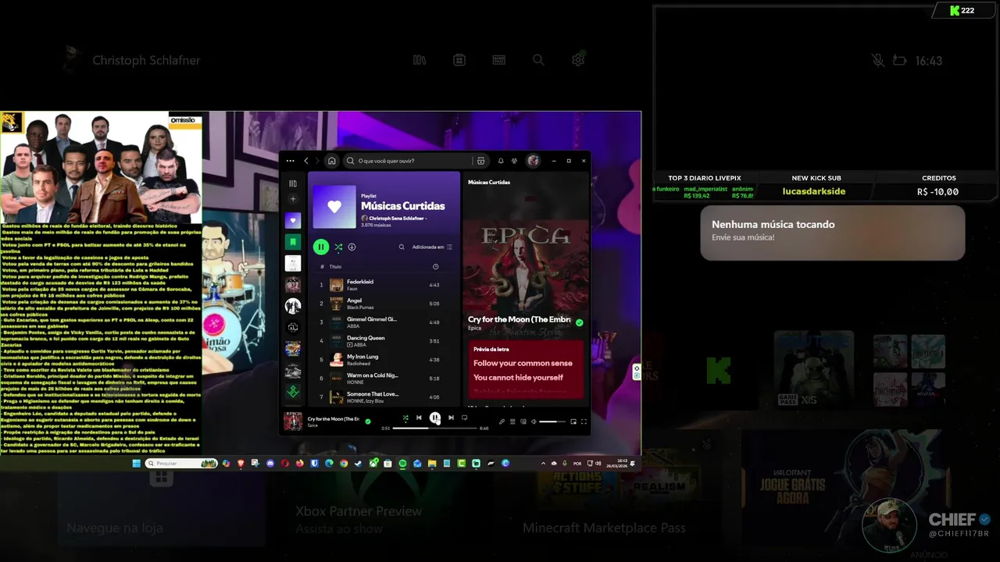This screenshot has height=562, width=1000.
Task: Select the track Someone That Loves You
Action: 382,397
